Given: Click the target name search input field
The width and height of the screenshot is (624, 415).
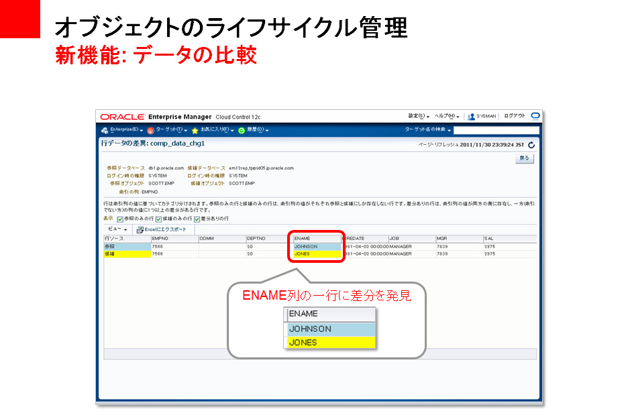Looking at the screenshot, I should 497,130.
